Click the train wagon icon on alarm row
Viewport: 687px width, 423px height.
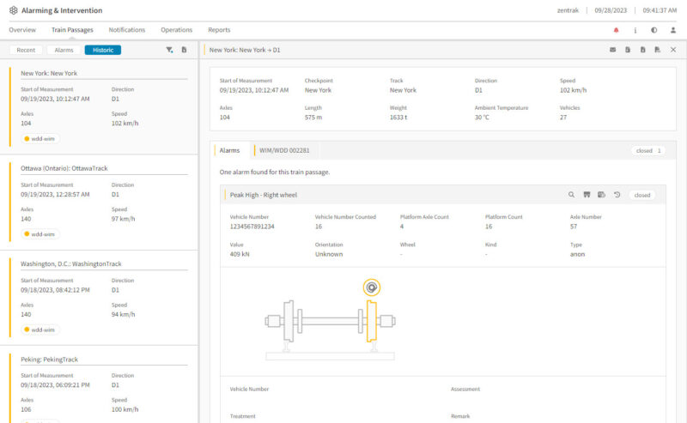click(587, 195)
